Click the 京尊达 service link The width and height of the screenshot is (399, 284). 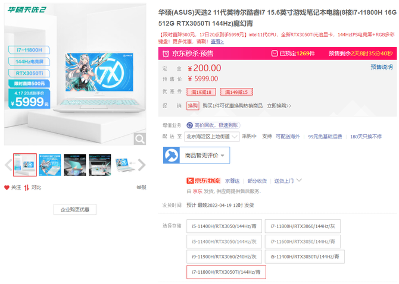pos(232,181)
